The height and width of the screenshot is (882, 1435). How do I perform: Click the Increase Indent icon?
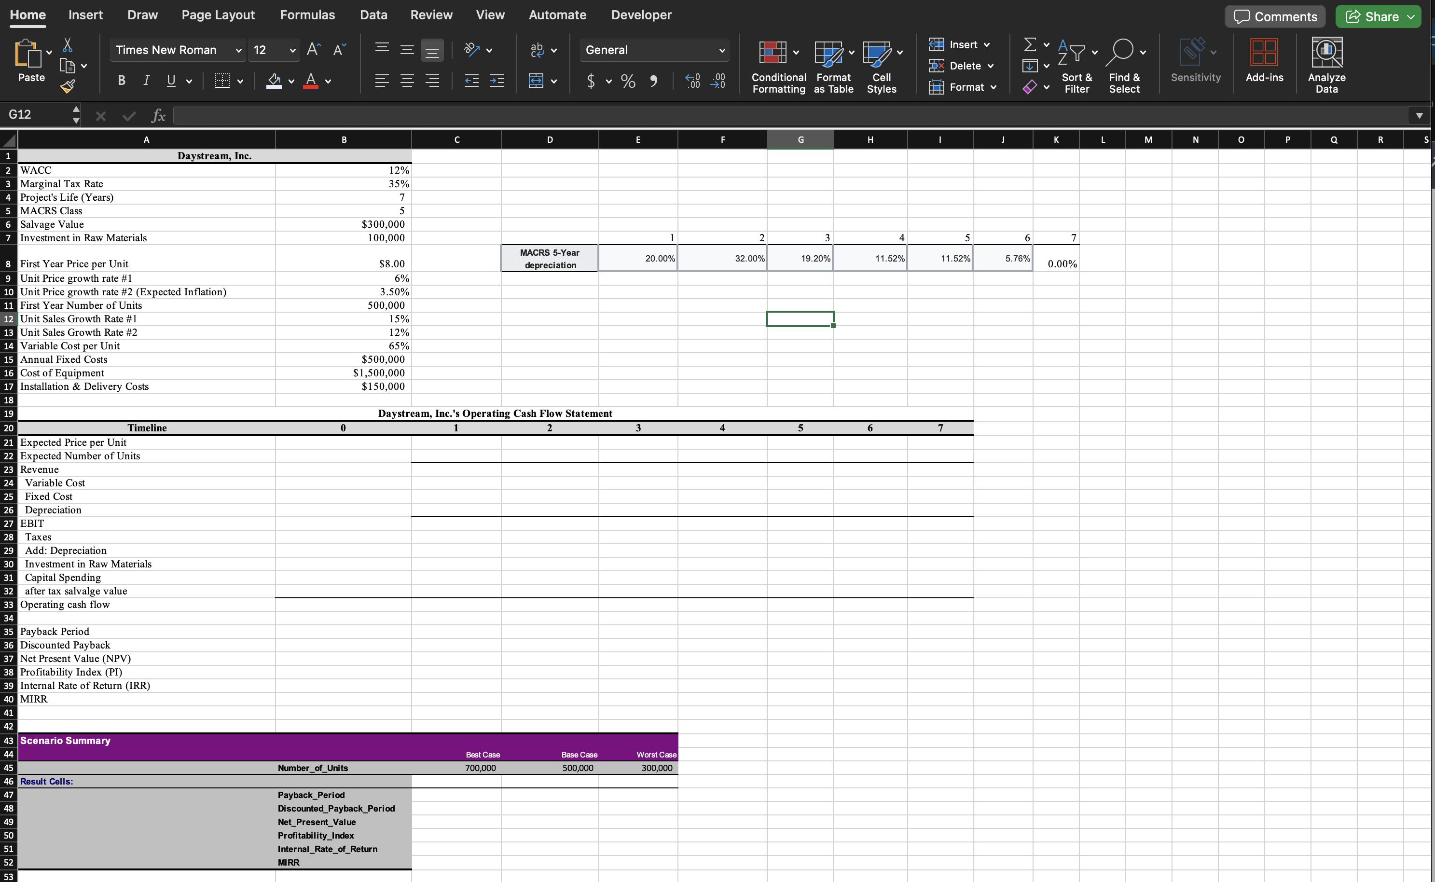point(497,81)
